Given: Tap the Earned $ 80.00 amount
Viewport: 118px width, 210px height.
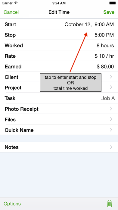Looking at the screenshot, I should [105, 67].
